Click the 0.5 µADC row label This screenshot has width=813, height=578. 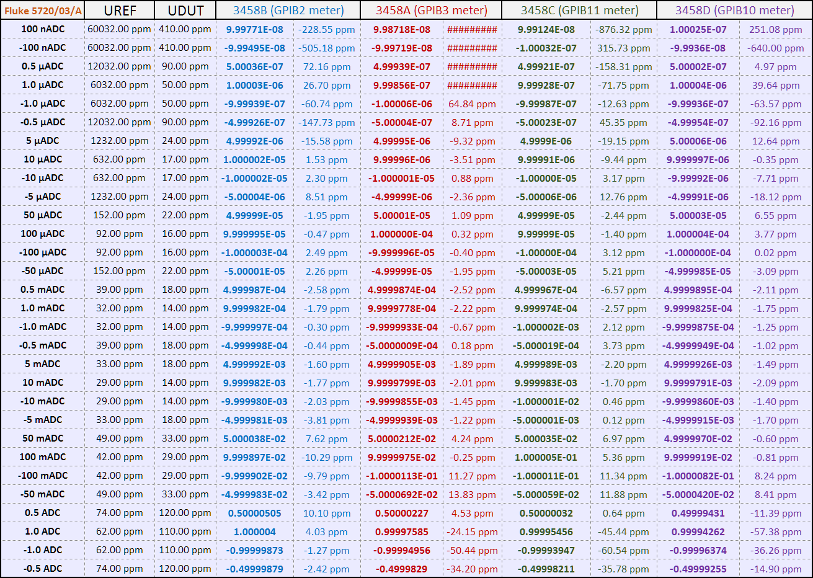pos(43,66)
